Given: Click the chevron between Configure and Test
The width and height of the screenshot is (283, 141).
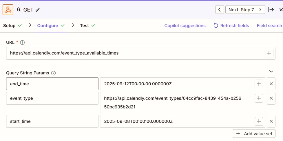Looking at the screenshot, I should coord(73,25).
